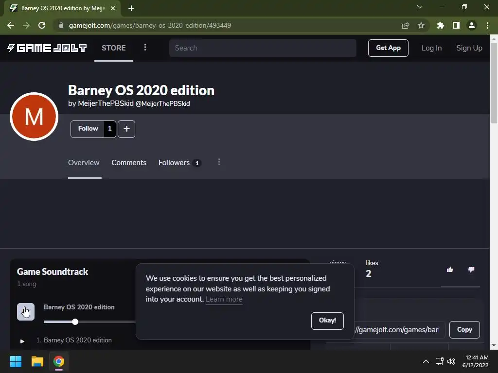
Task: Play track 1 Barney OS 2020 edition
Action: [x=22, y=341]
